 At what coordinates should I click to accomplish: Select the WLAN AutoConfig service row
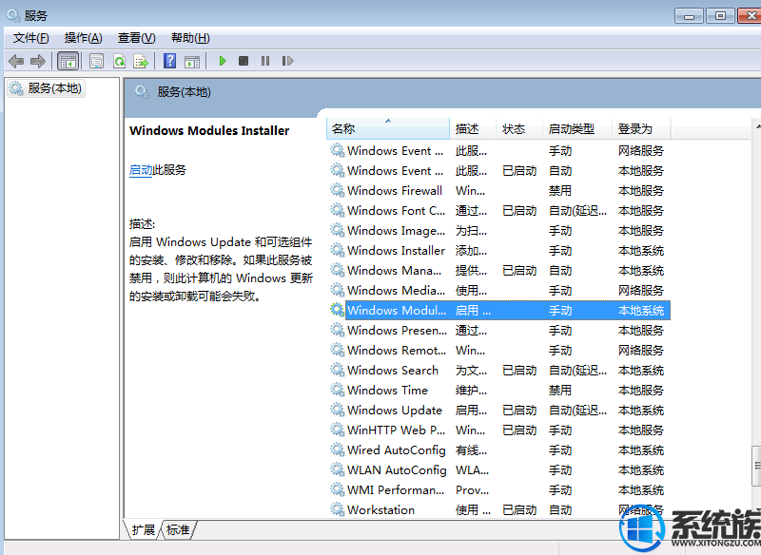(498, 470)
